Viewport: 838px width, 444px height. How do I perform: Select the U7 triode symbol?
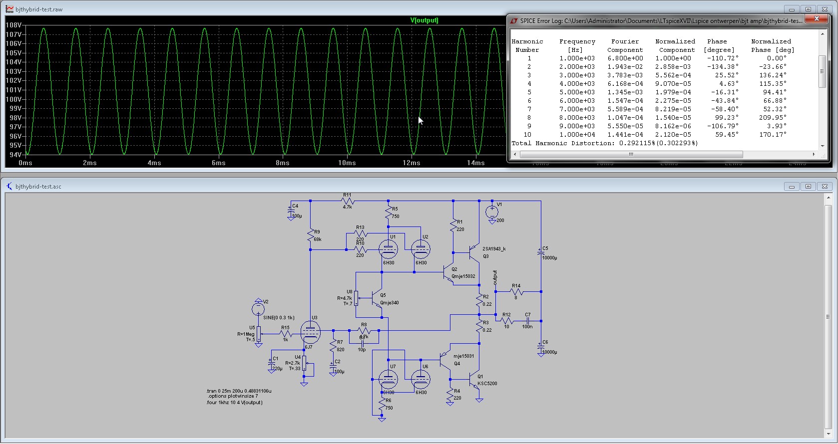[388, 380]
